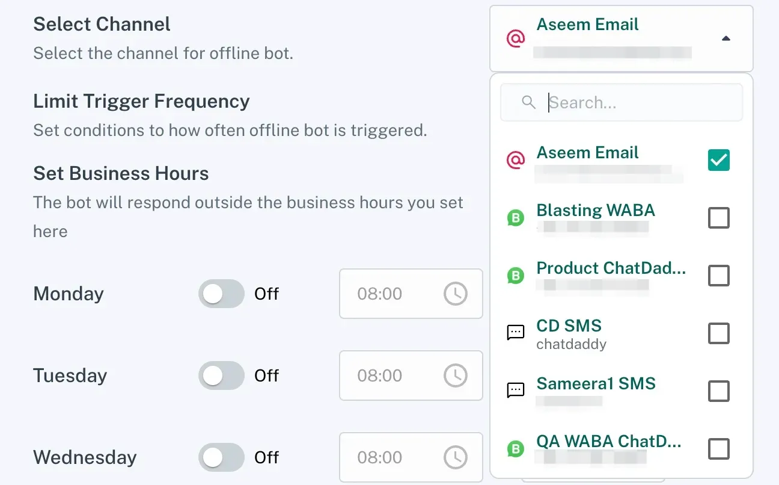This screenshot has height=485, width=779.
Task: Check the Blasting WABA checkbox
Action: click(x=718, y=218)
